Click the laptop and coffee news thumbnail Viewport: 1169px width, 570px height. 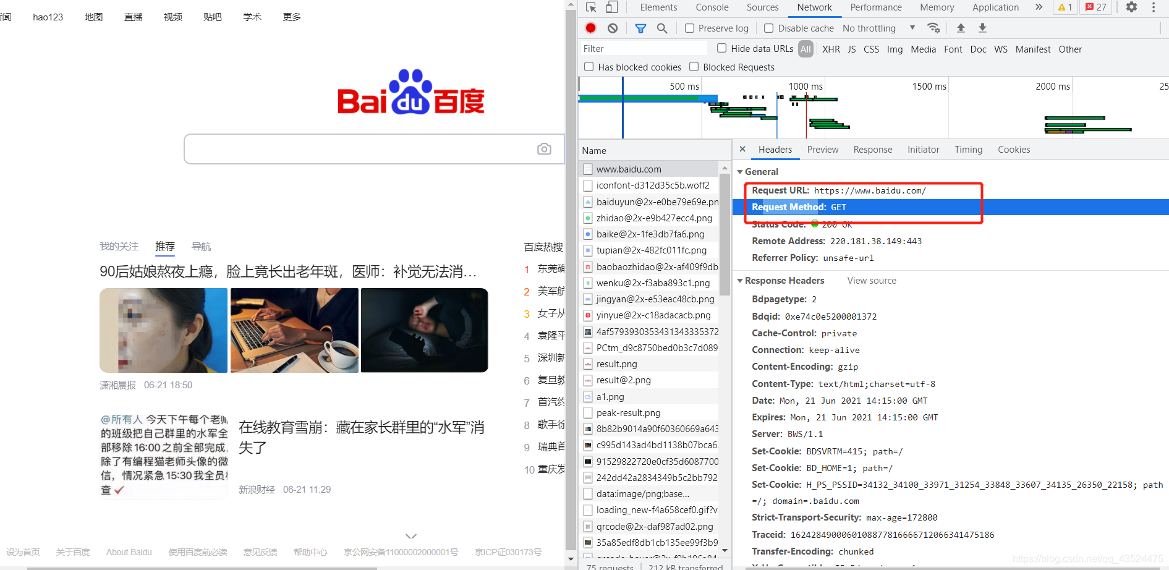point(294,330)
